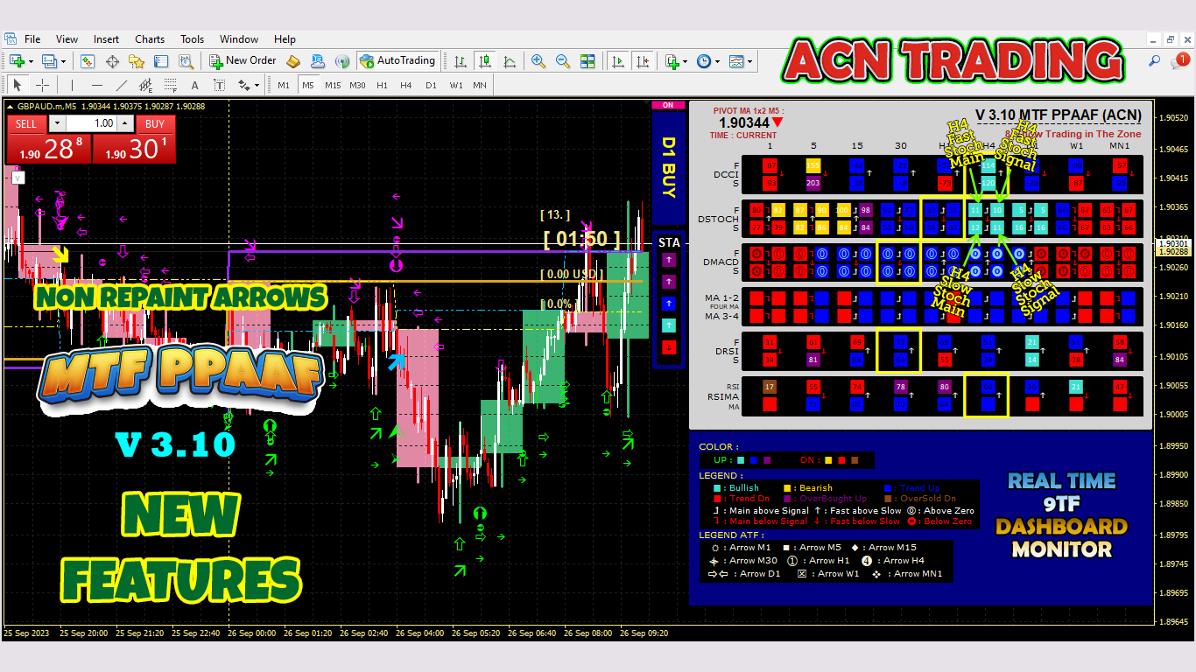Switch chart to bar chart style
The height and width of the screenshot is (672, 1196).
pyautogui.click(x=460, y=61)
